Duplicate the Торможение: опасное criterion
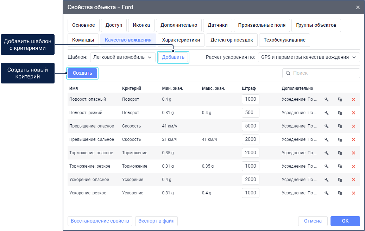 click(340, 153)
